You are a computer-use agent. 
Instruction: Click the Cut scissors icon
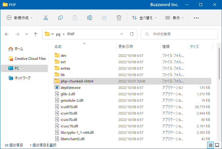[x=46, y=18]
